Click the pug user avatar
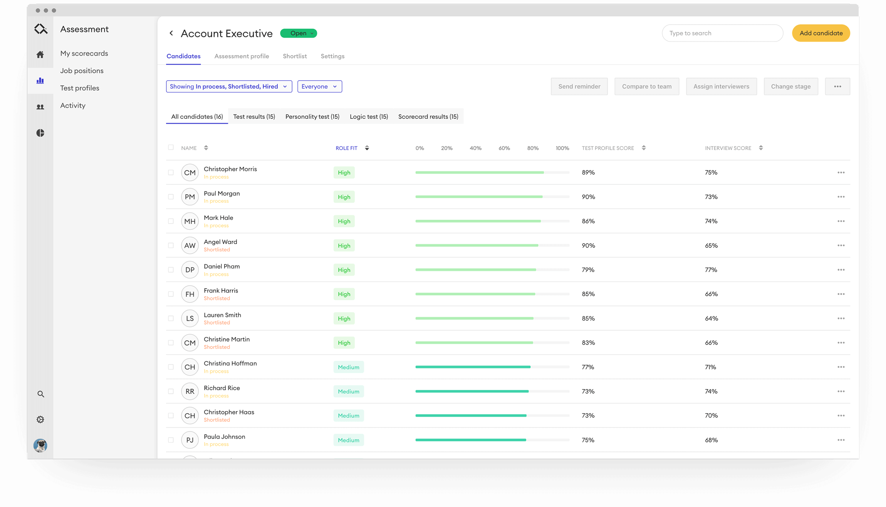The height and width of the screenshot is (507, 886). 40,445
